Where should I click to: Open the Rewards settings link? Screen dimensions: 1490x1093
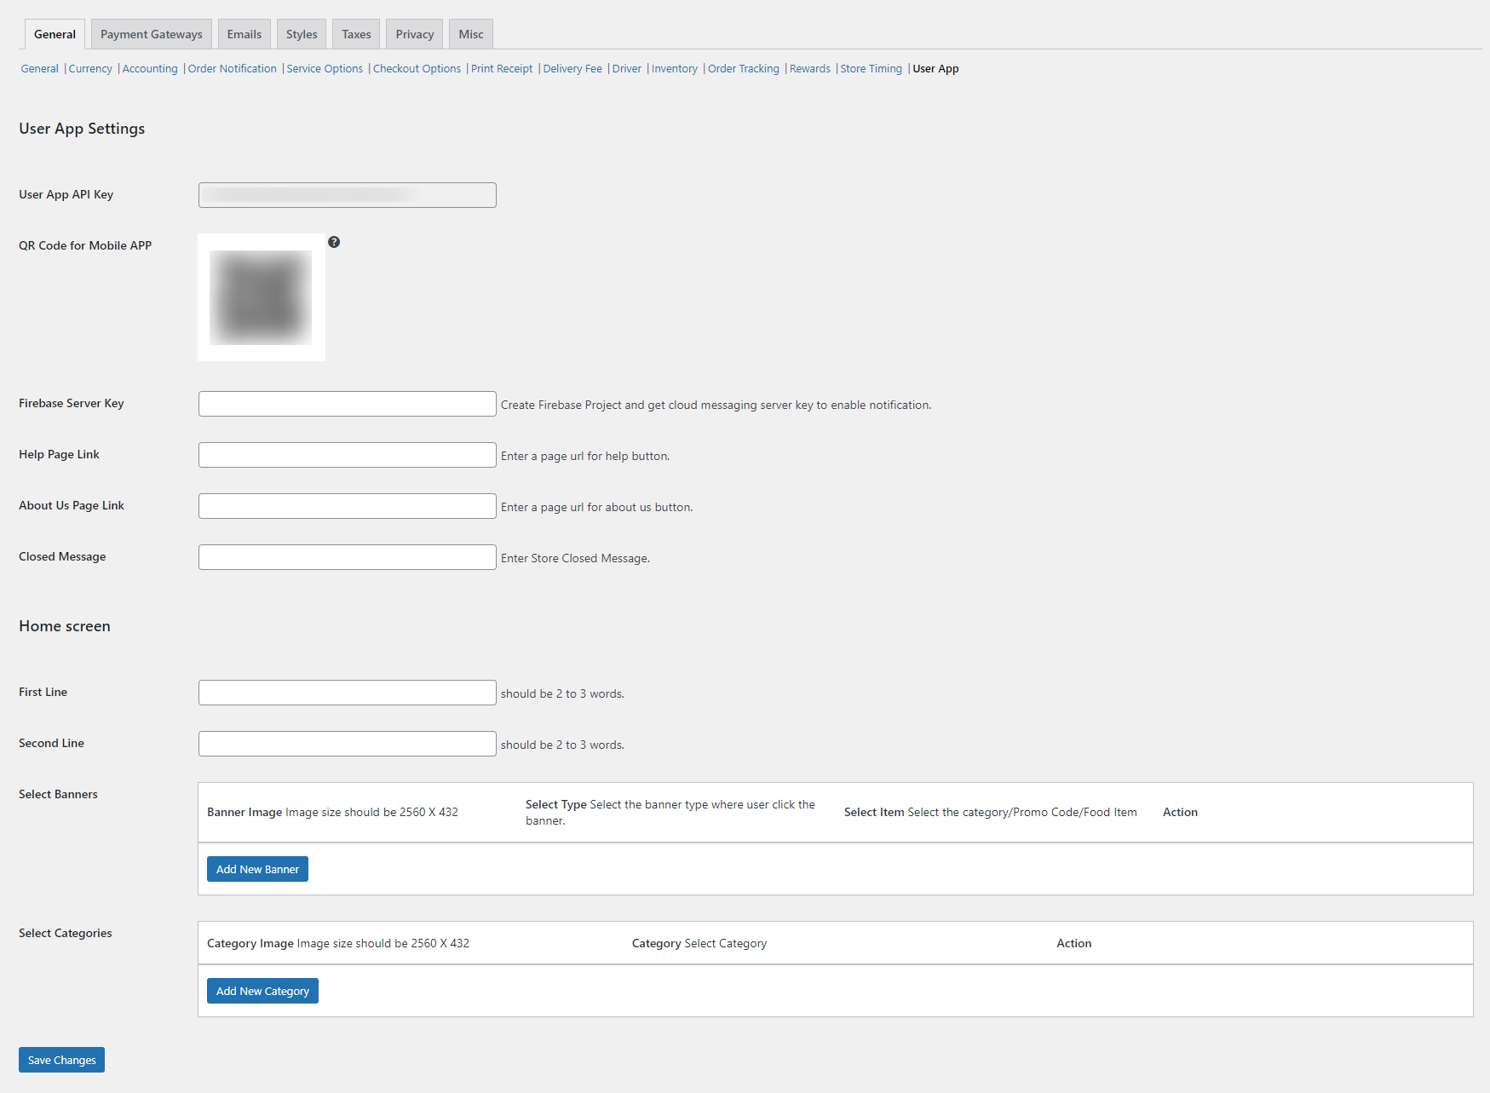[x=809, y=69]
